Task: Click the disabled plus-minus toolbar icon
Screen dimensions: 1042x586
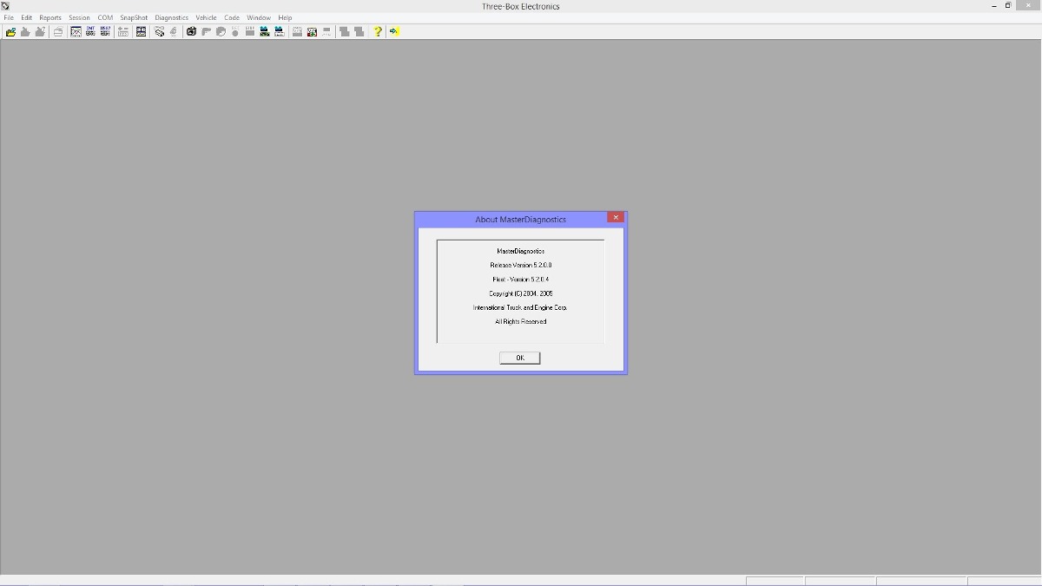Action: (123, 31)
